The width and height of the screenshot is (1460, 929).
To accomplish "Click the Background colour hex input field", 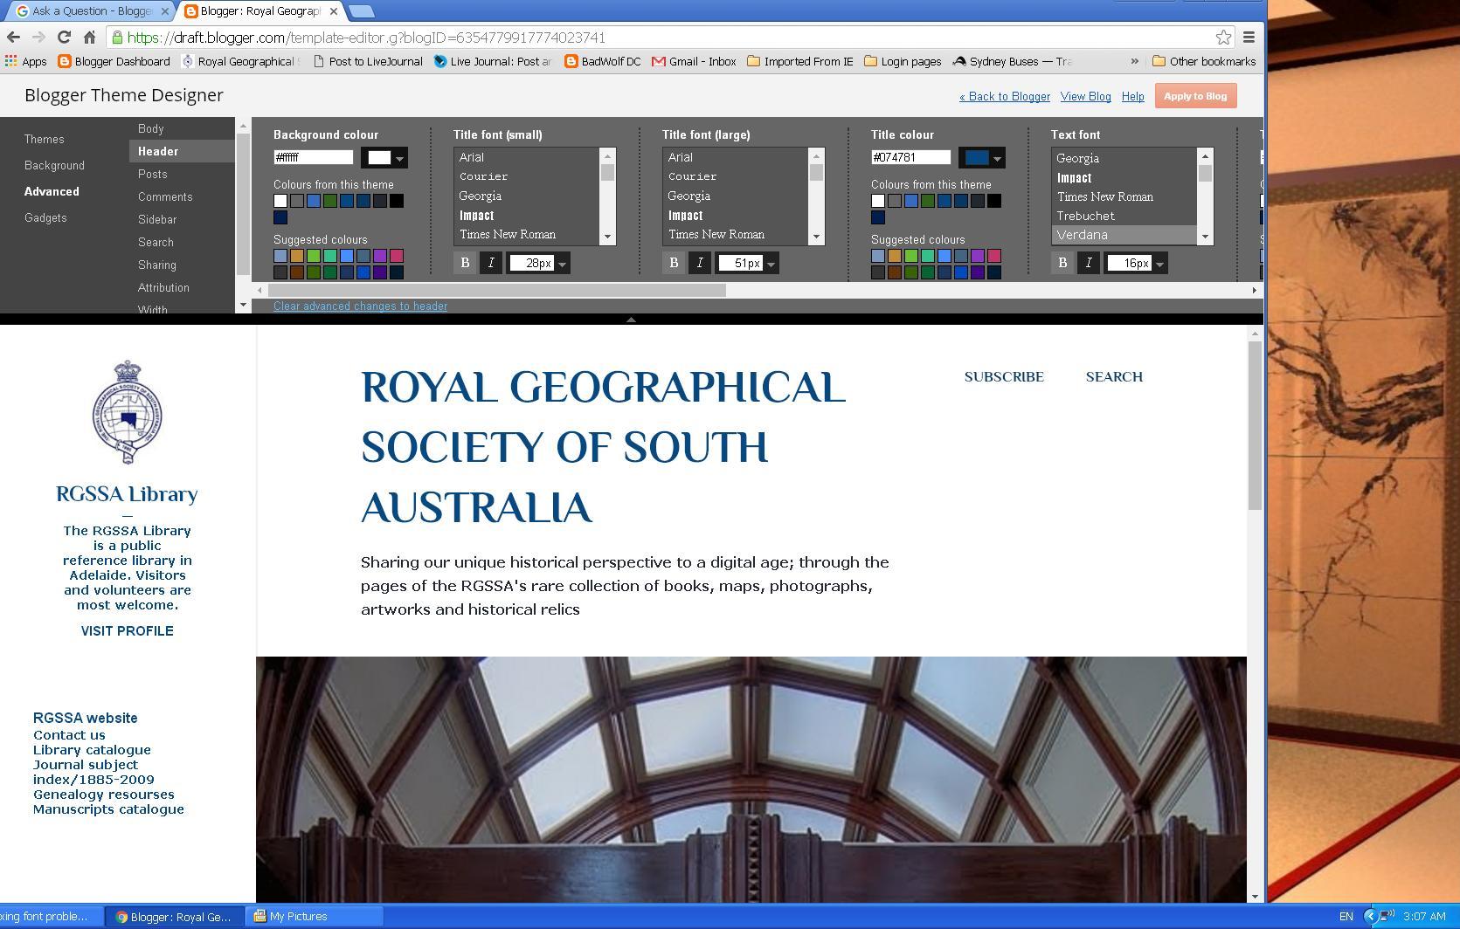I will click(314, 158).
